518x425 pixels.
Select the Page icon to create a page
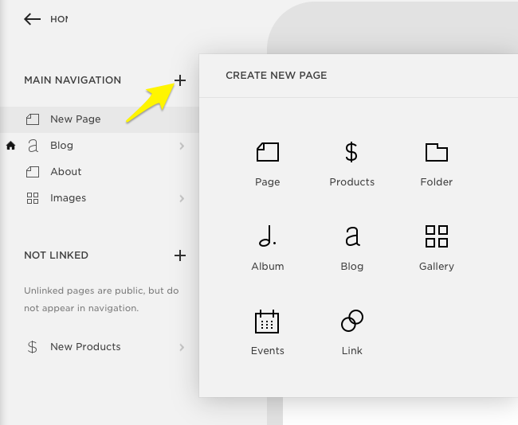click(267, 152)
